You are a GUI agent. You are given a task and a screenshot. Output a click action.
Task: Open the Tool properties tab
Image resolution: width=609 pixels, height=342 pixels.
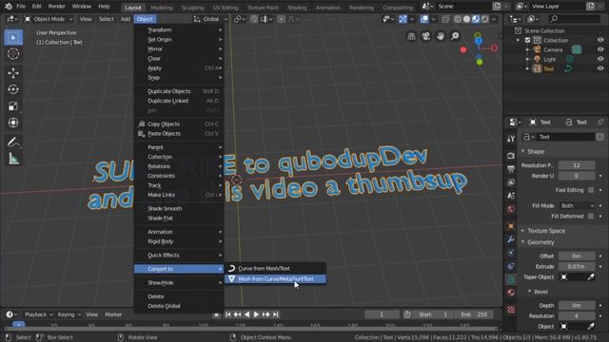(x=511, y=139)
